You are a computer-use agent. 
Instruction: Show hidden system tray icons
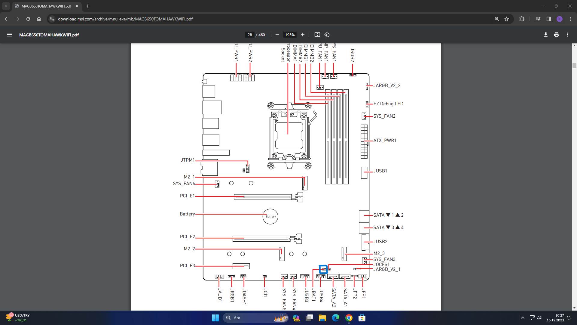tap(523, 318)
